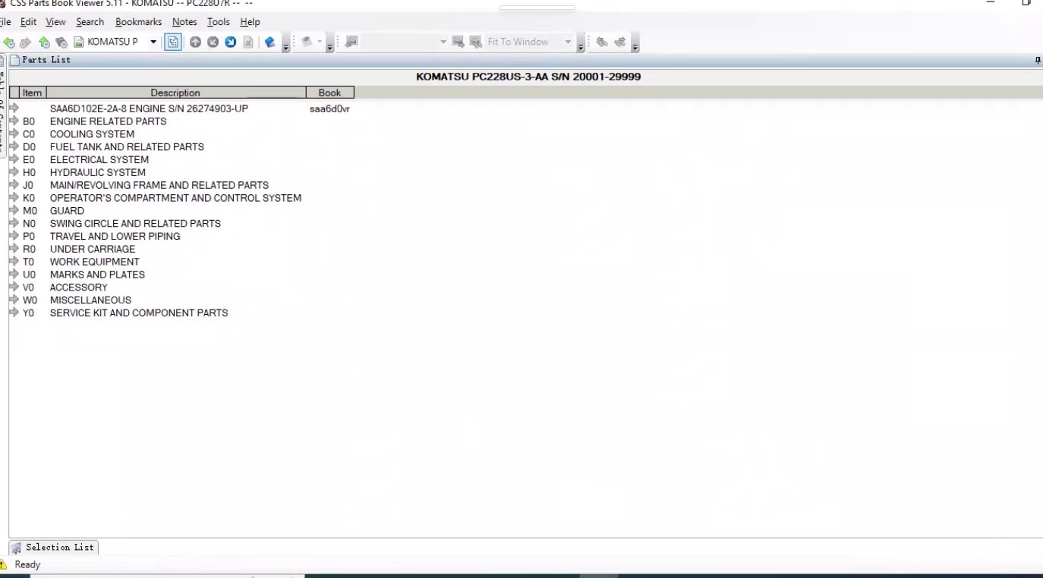Click the Book column header
1043x578 pixels.
pyautogui.click(x=329, y=93)
